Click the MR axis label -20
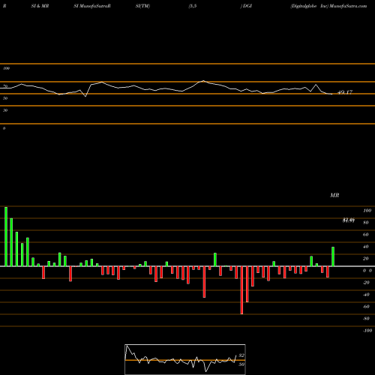 coord(366,283)
